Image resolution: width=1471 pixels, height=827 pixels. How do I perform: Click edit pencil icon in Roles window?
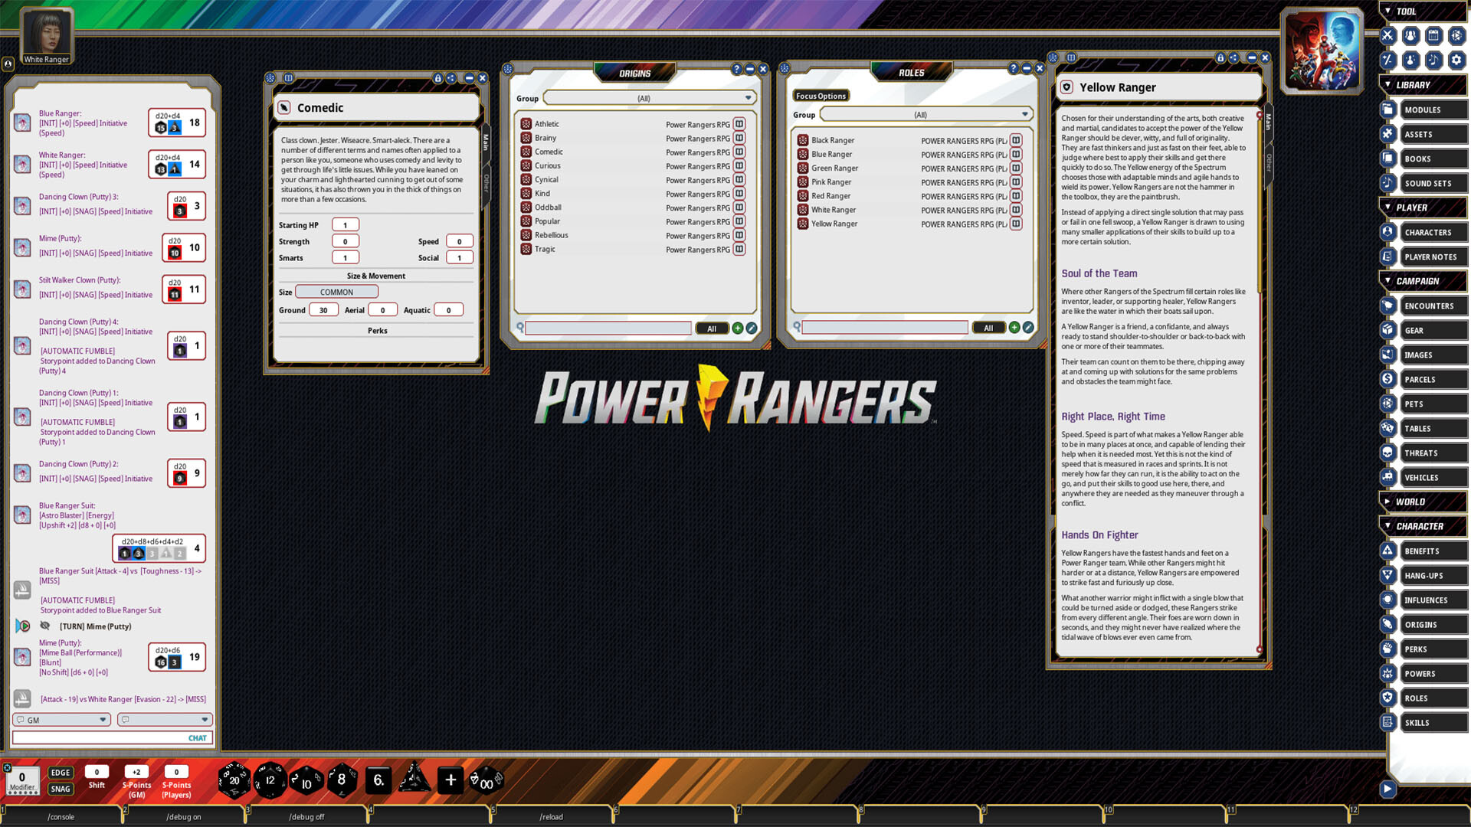(1028, 328)
